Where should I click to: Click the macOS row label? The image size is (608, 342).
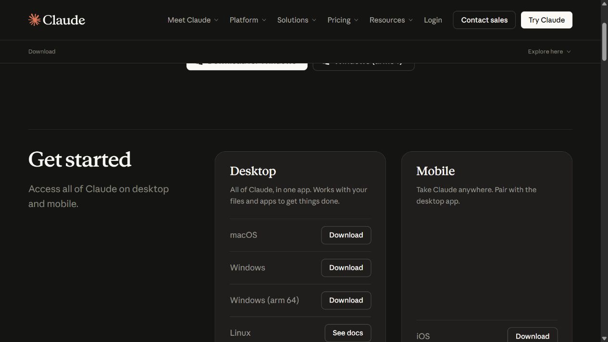(244, 235)
